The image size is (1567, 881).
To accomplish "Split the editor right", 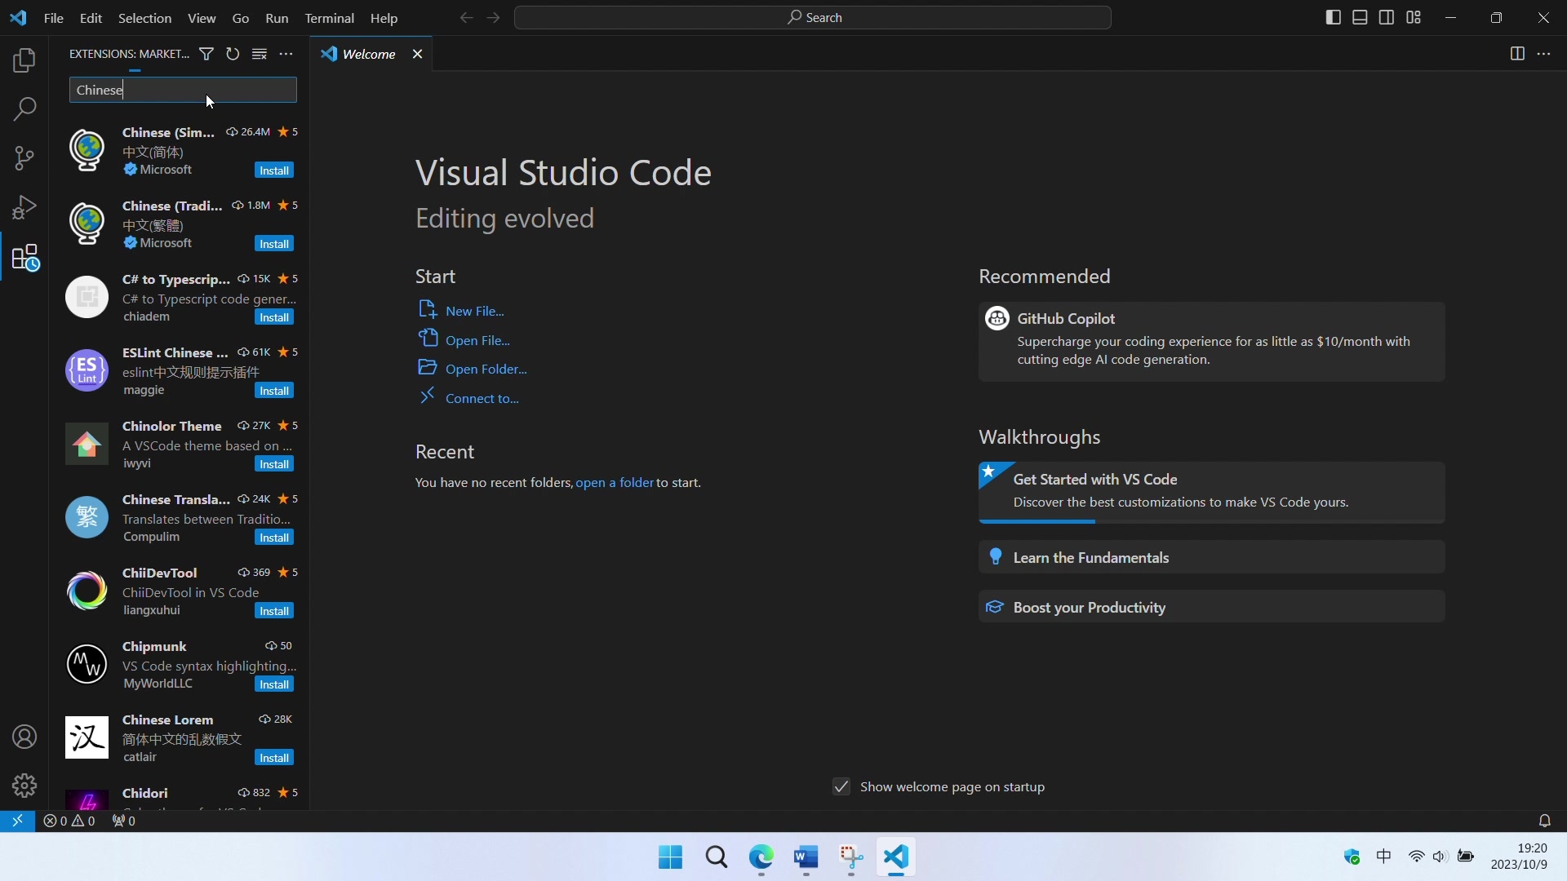I will coord(1517,54).
